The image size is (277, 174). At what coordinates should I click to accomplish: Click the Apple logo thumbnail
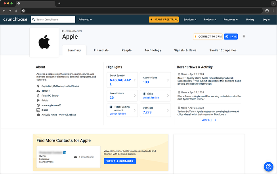44,42
